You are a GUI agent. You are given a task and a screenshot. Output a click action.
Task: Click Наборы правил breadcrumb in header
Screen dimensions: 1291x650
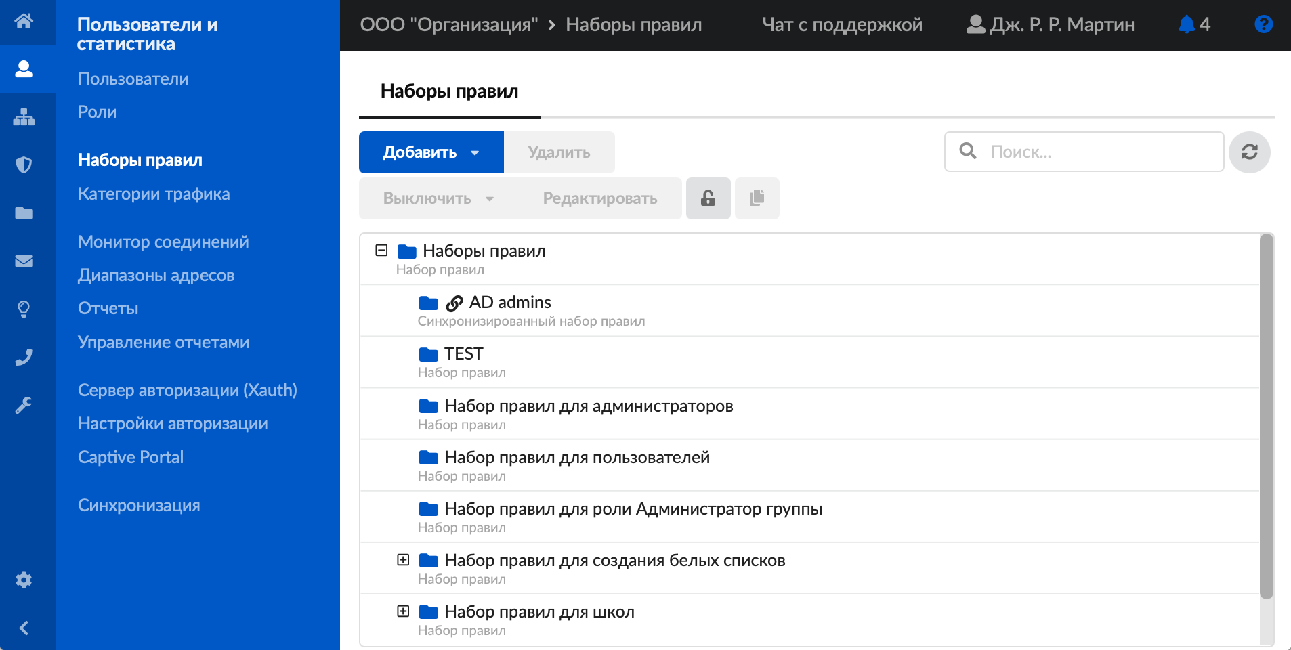point(634,25)
